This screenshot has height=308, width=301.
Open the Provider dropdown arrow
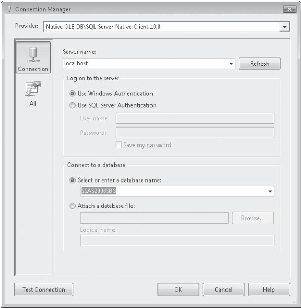click(x=285, y=27)
